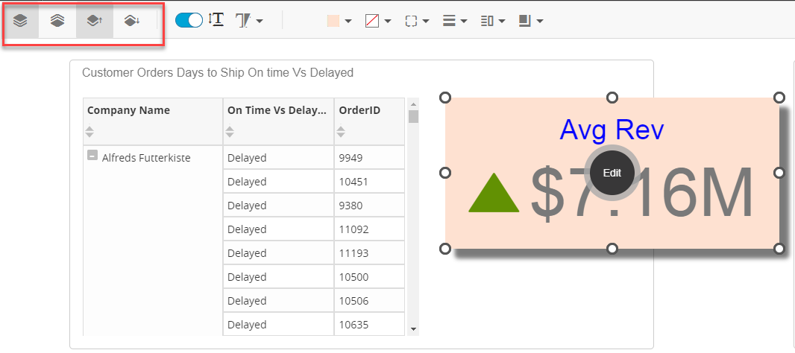Click the Send to Back layer icon

(x=57, y=21)
